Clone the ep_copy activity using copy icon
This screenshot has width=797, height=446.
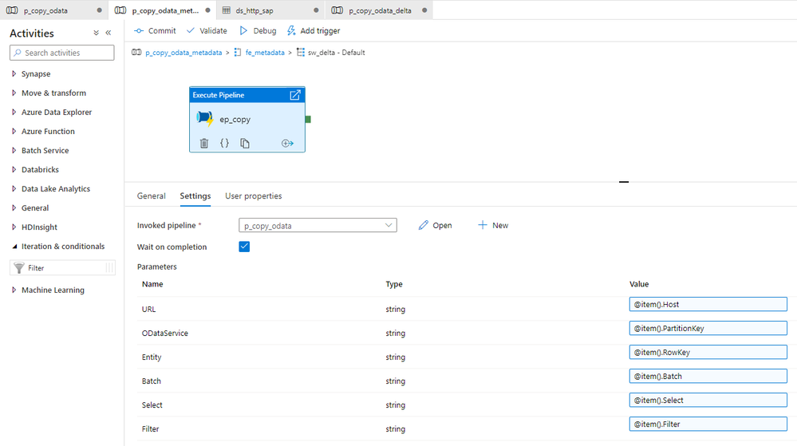tap(244, 144)
